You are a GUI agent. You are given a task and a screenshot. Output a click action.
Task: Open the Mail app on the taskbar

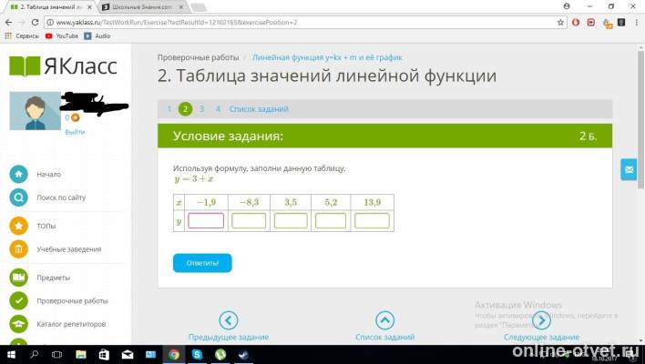128,355
